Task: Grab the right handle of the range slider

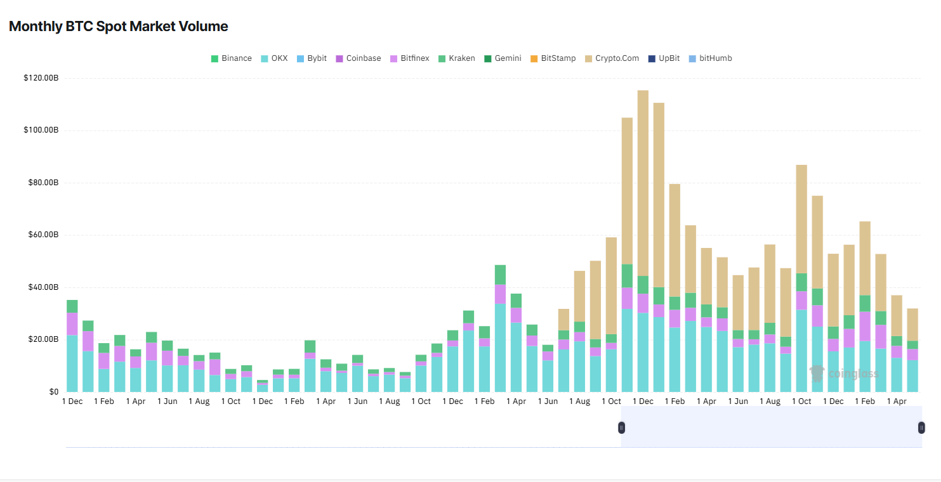Action: [x=921, y=427]
